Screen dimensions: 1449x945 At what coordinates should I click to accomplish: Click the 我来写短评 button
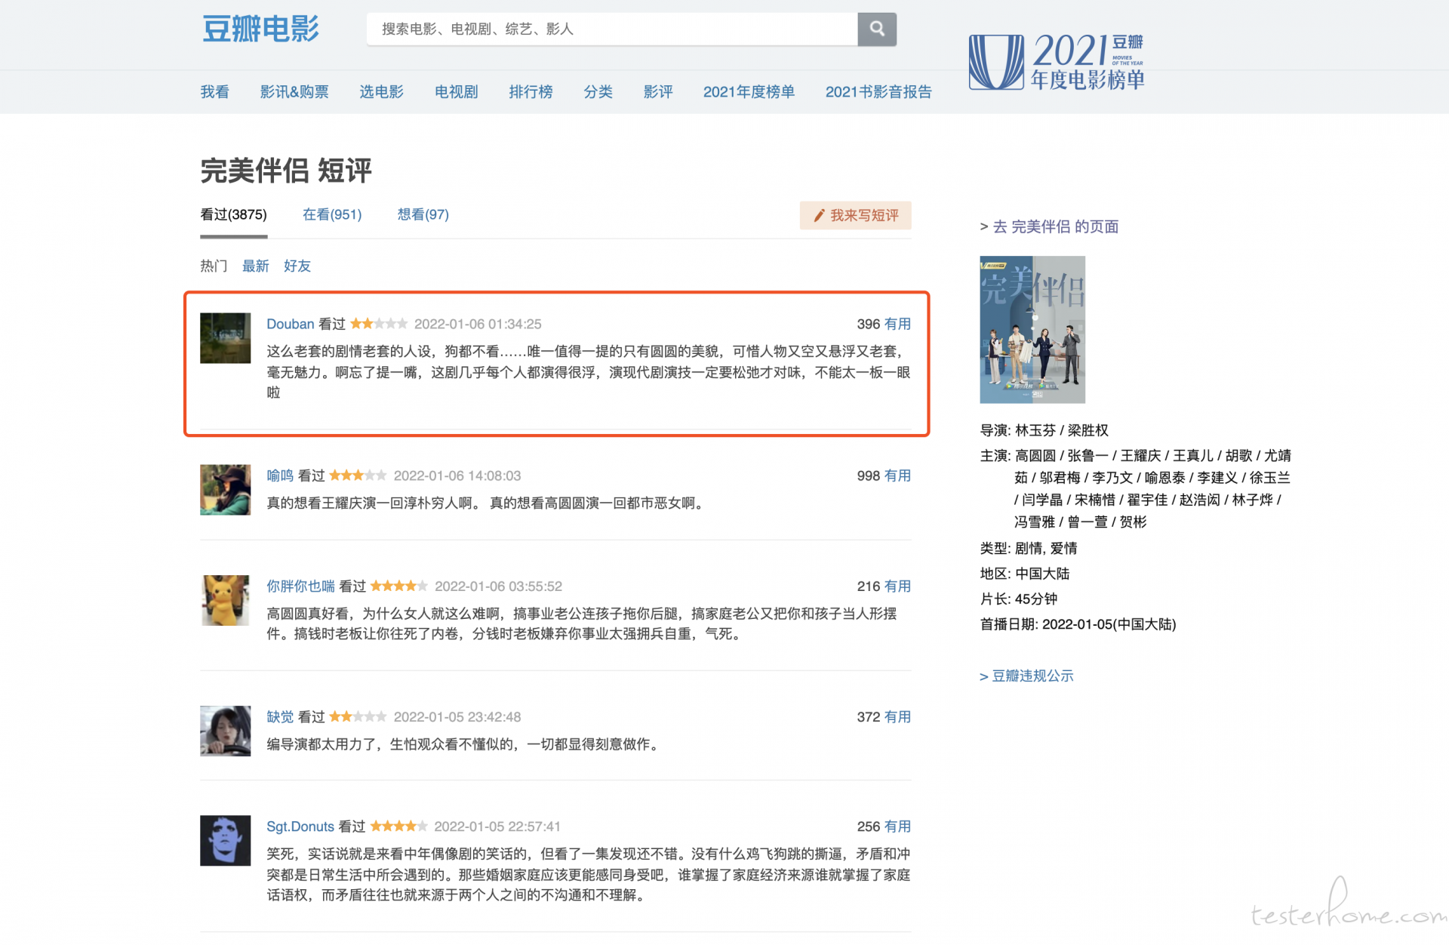coord(856,215)
